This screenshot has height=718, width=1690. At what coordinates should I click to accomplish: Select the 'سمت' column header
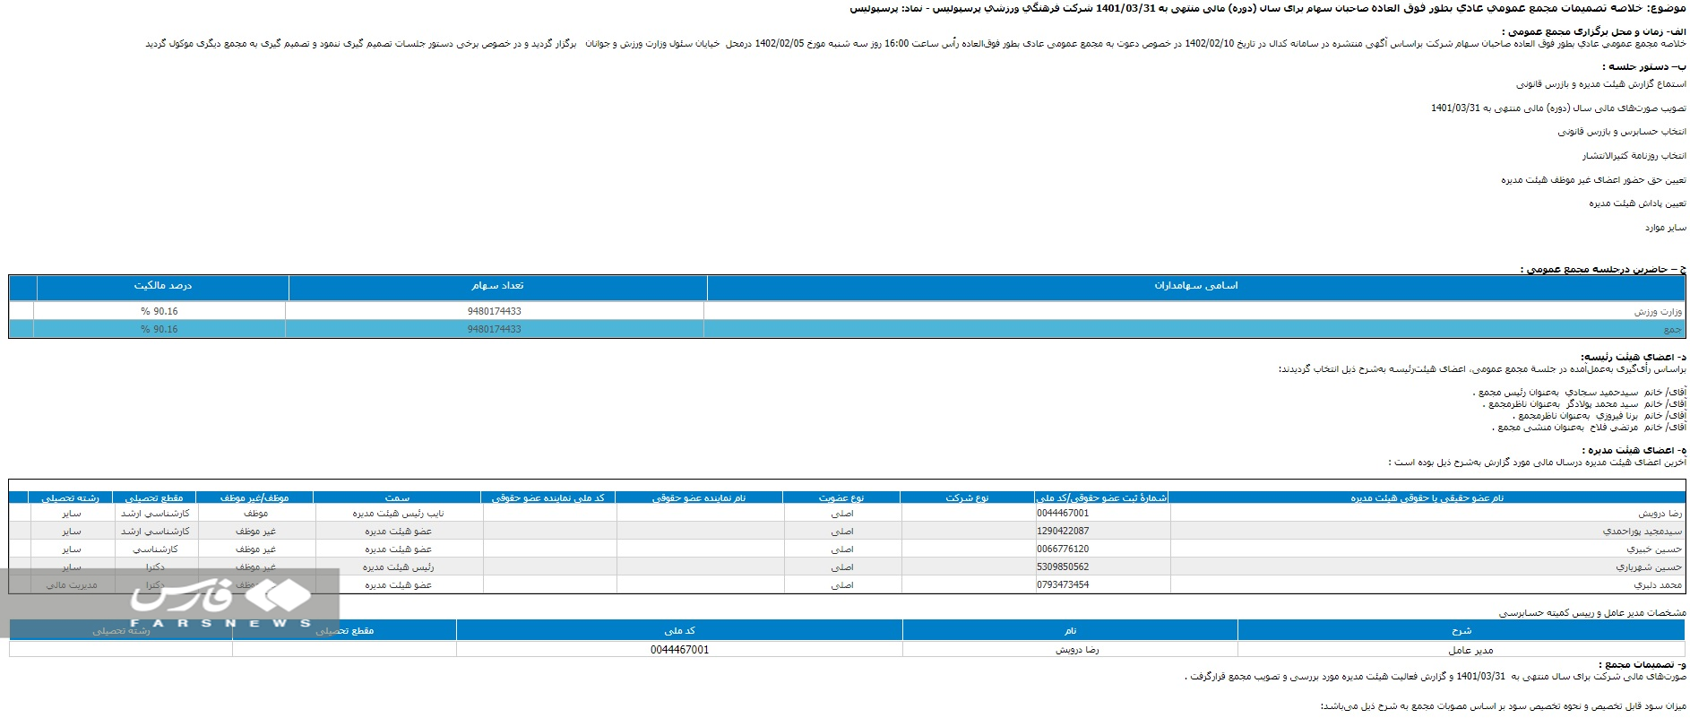tap(397, 497)
